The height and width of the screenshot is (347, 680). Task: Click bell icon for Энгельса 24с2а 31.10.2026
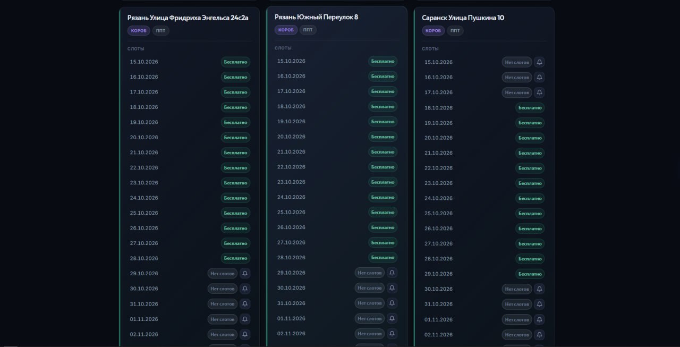pyautogui.click(x=245, y=304)
